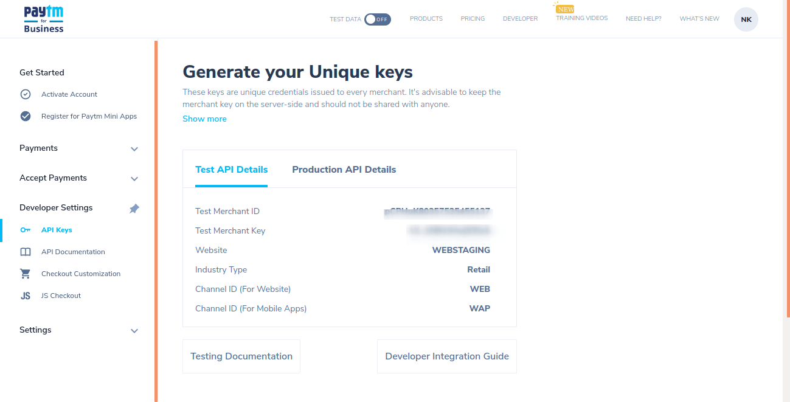Viewport: 790px width, 402px height.
Task: Click the Industry Type label
Action: (x=221, y=269)
